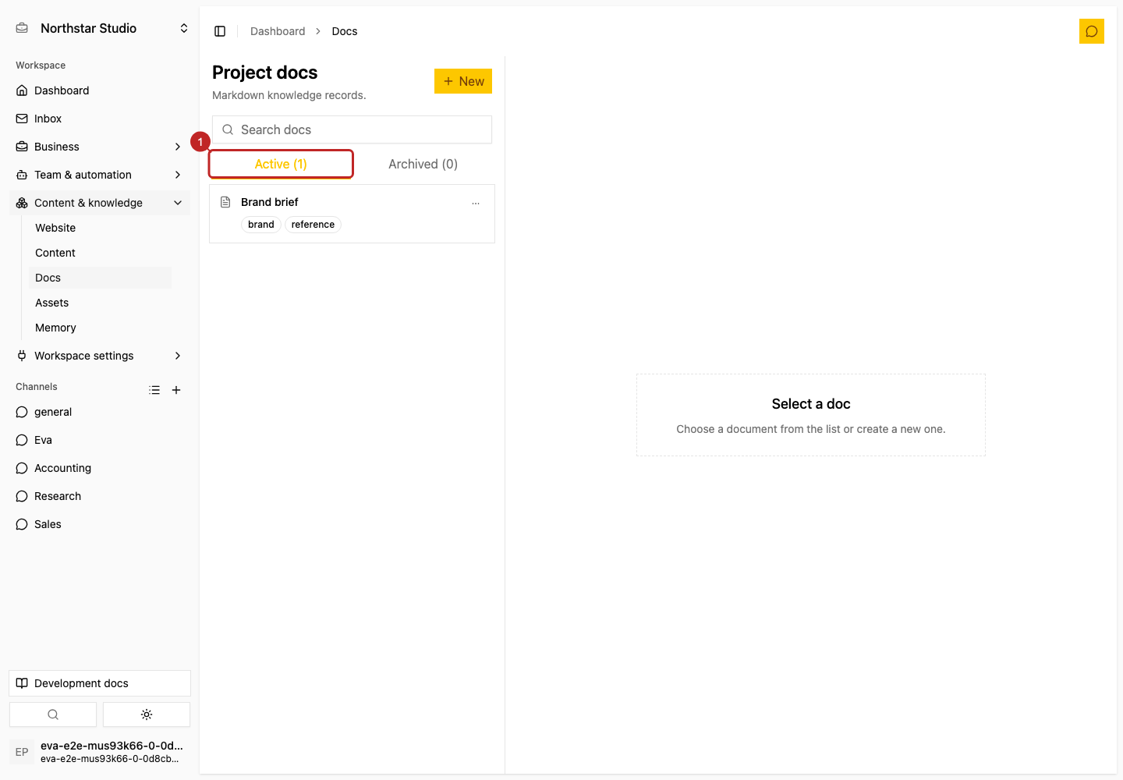
Task: Click the Dashboard home icon
Action: (22, 90)
